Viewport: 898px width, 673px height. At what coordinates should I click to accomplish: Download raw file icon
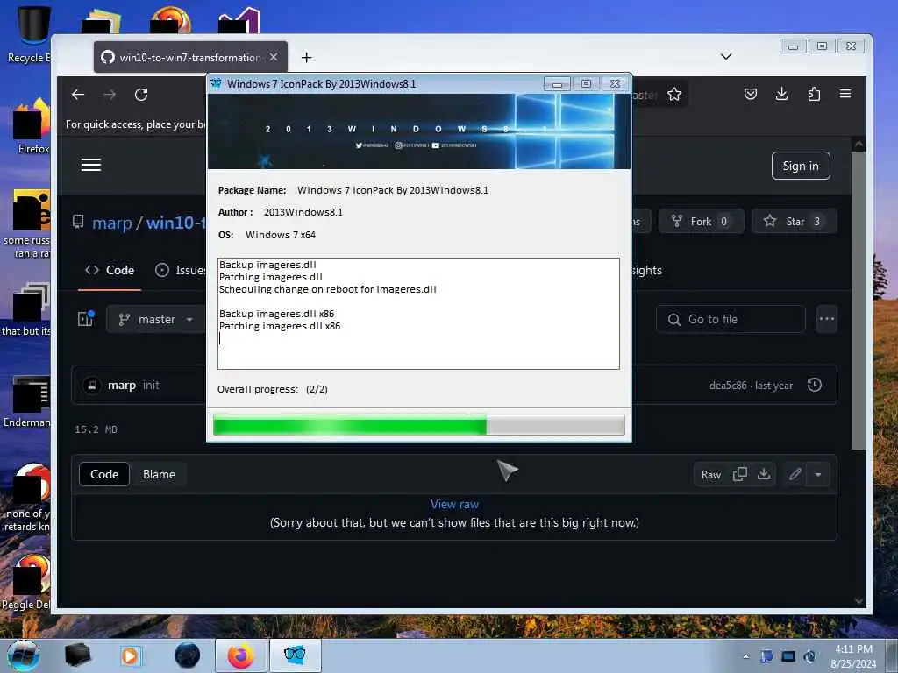(x=764, y=474)
